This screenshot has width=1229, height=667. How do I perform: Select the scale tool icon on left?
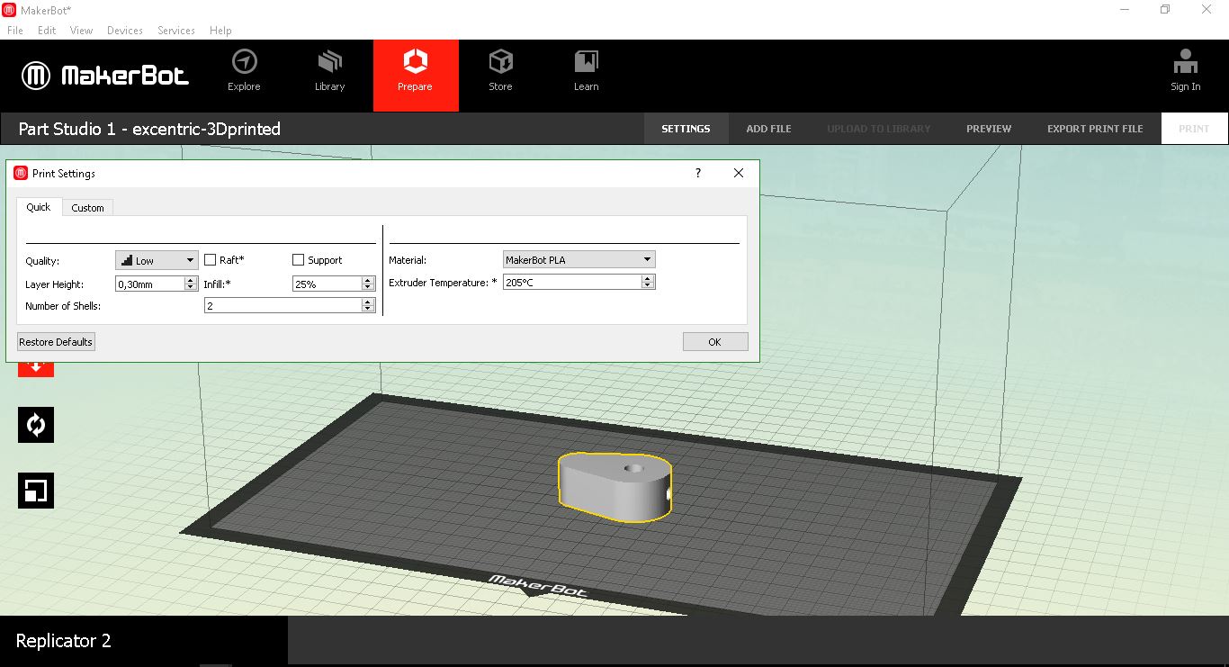[36, 491]
